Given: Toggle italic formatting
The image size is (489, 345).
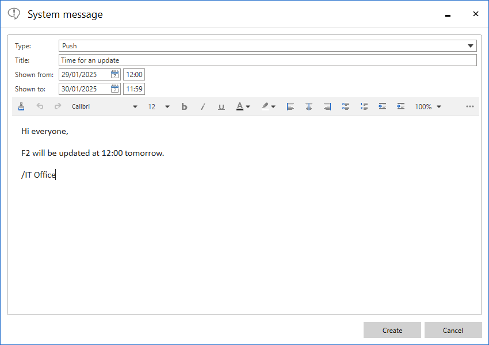Looking at the screenshot, I should pos(203,106).
